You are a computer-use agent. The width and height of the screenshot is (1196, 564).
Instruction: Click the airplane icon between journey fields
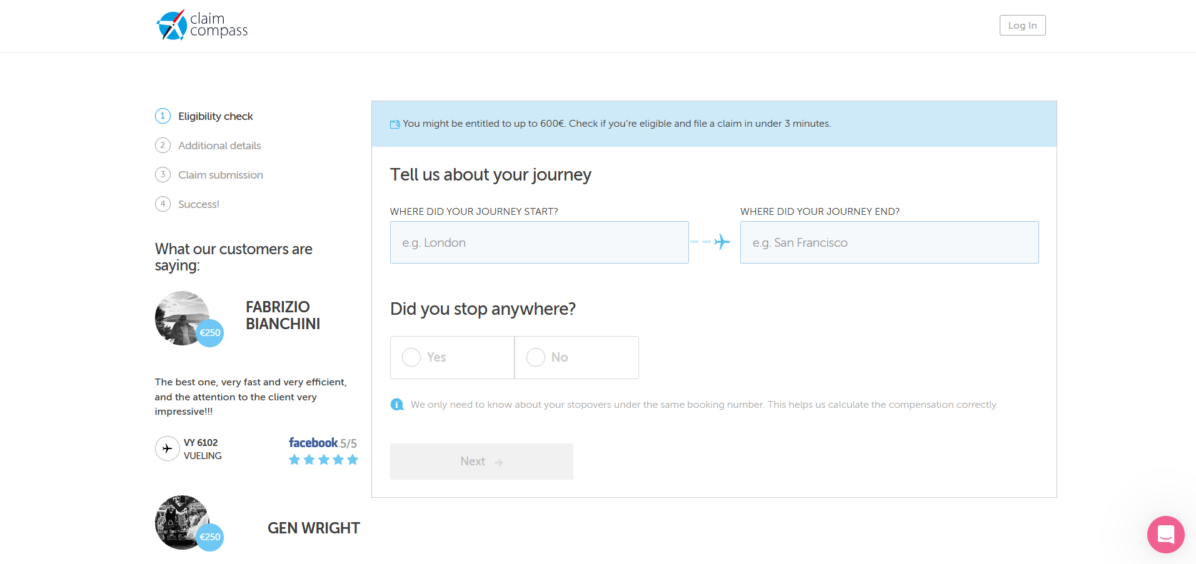coord(721,242)
